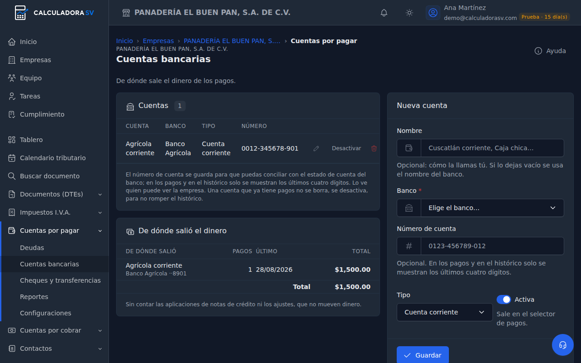Follow the Inicio breadcrumb link
Image resolution: width=581 pixels, height=363 pixels.
click(124, 41)
